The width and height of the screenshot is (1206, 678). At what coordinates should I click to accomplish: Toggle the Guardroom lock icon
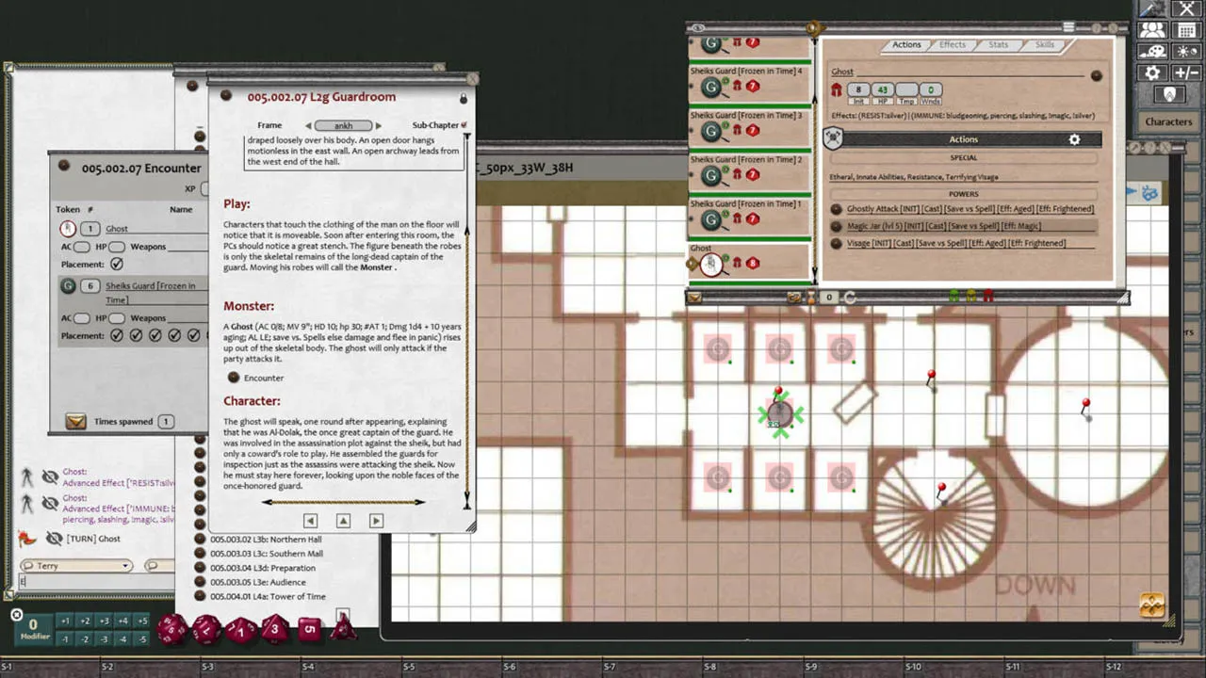tap(464, 98)
